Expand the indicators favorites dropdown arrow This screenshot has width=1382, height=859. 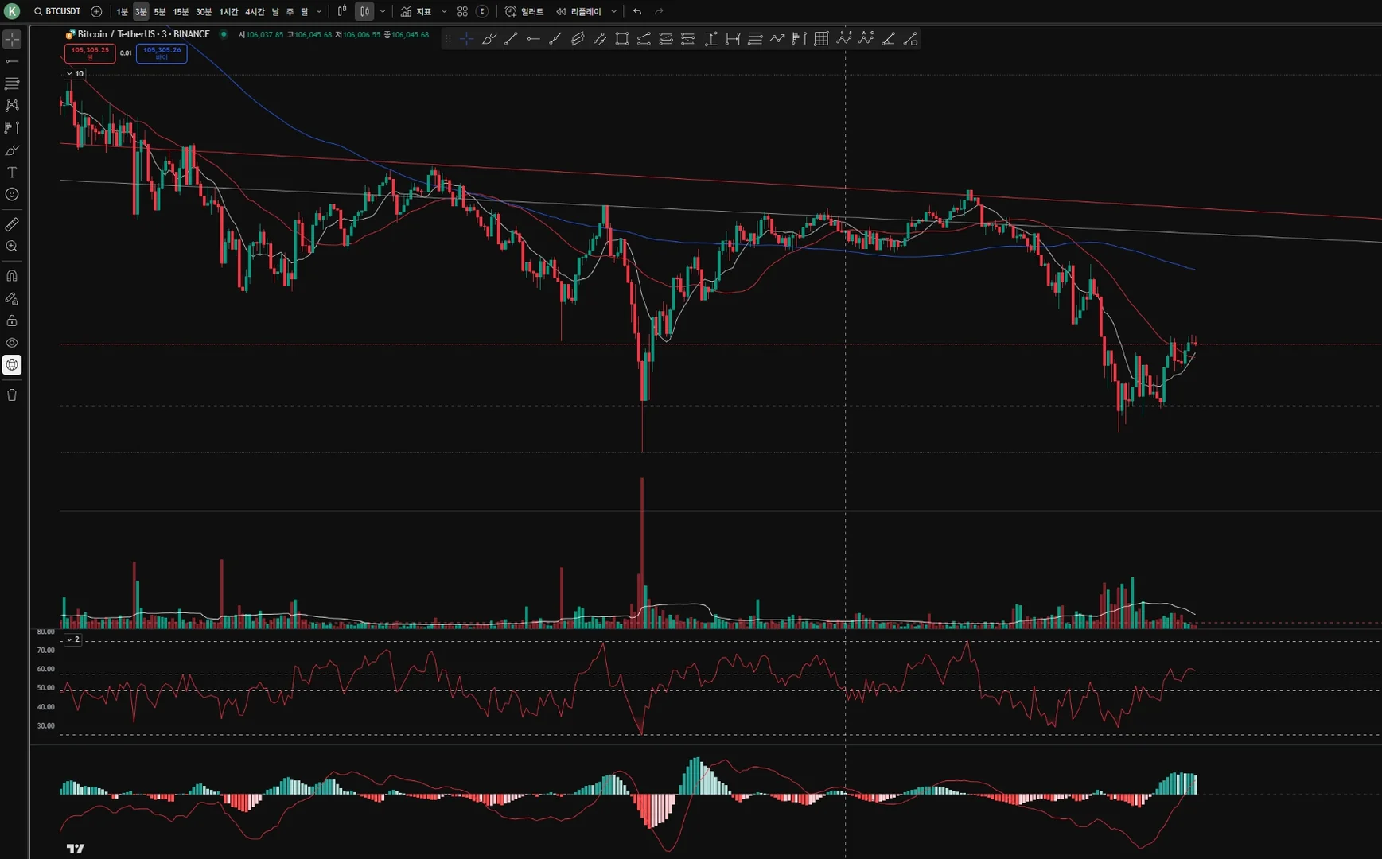(x=444, y=11)
